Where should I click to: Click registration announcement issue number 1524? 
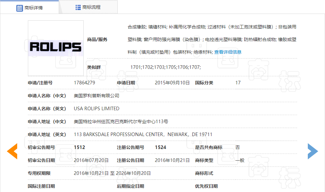[161, 147]
